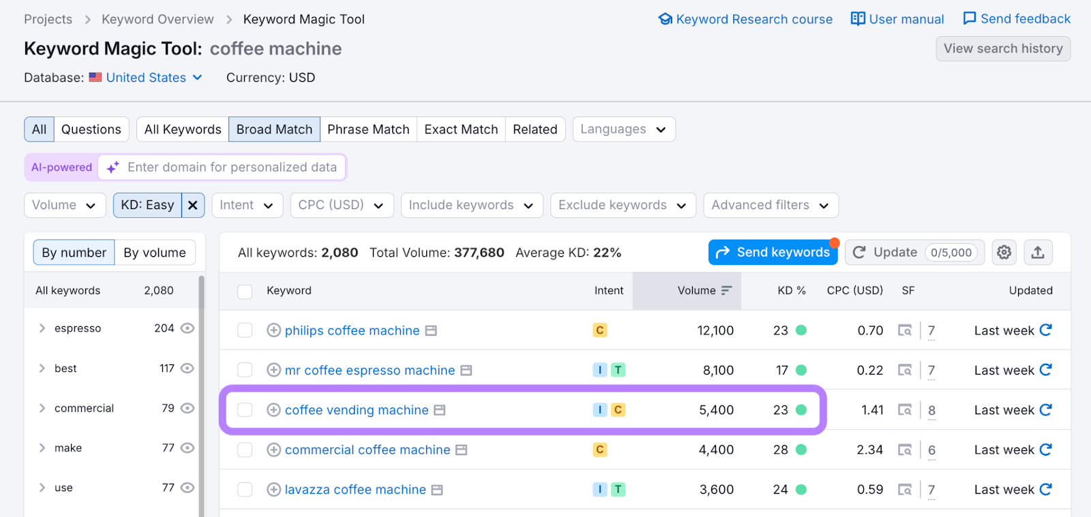This screenshot has width=1091, height=517.
Task: Select the philips coffee machine checkbox
Action: click(245, 330)
